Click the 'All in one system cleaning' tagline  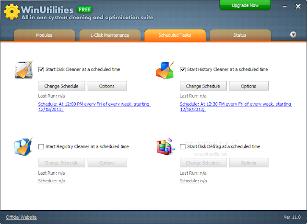(87, 17)
